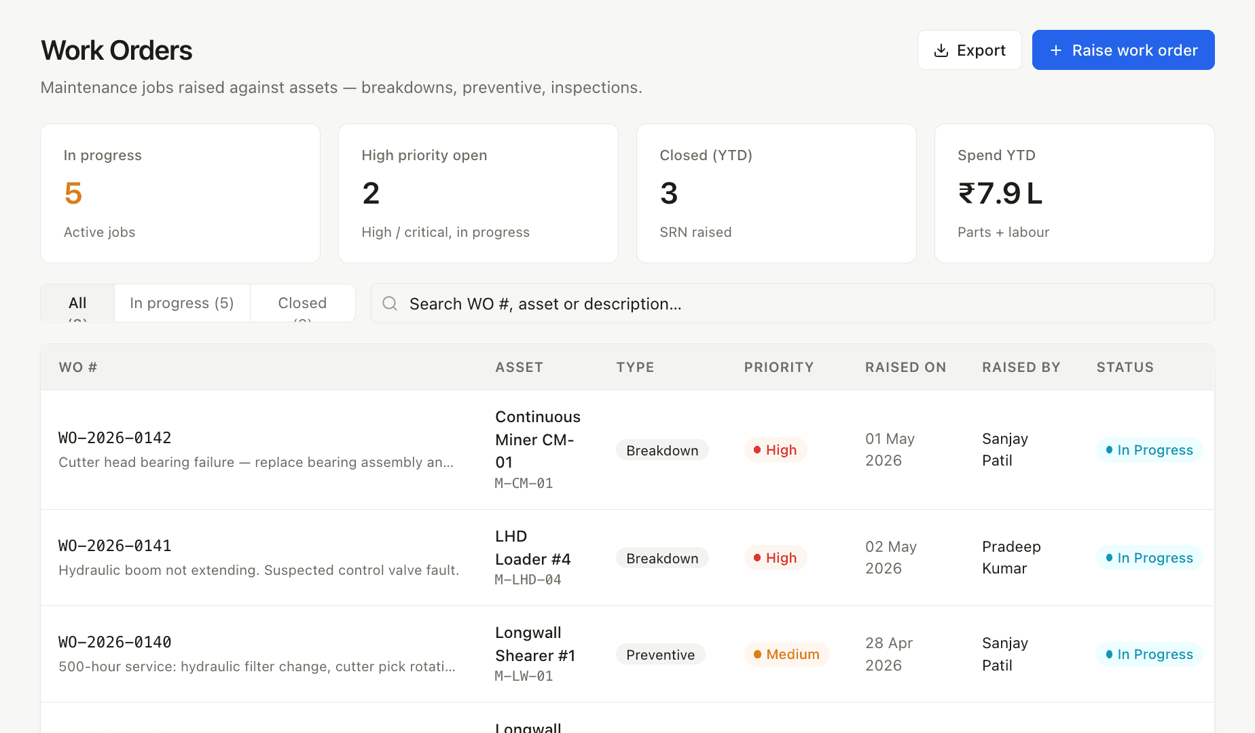This screenshot has height=733, width=1255.
Task: Click the Medium priority badge
Action: [786, 654]
